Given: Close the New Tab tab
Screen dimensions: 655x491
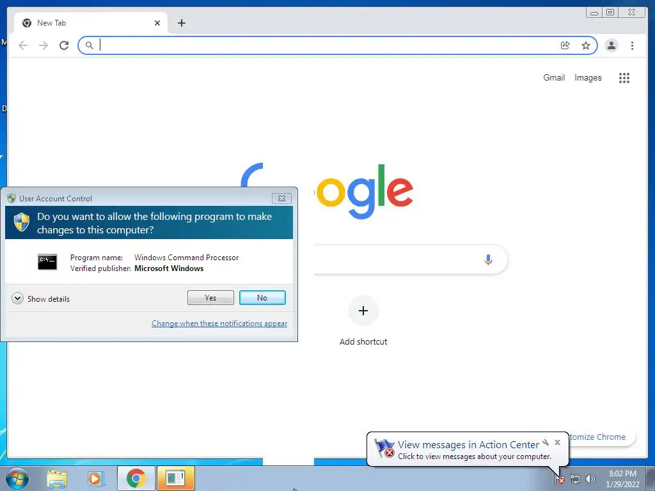Looking at the screenshot, I should 157,23.
